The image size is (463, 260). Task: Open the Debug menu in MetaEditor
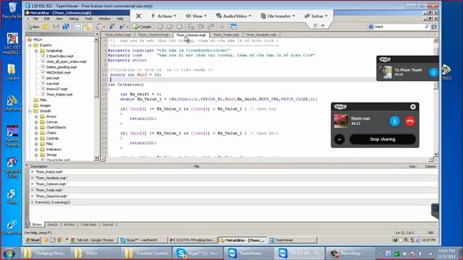[x=74, y=19]
